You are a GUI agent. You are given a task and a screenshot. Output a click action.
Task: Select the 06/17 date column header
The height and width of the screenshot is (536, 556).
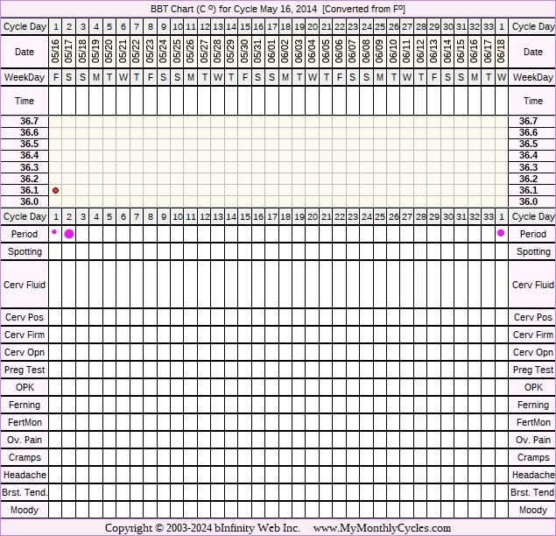point(488,52)
